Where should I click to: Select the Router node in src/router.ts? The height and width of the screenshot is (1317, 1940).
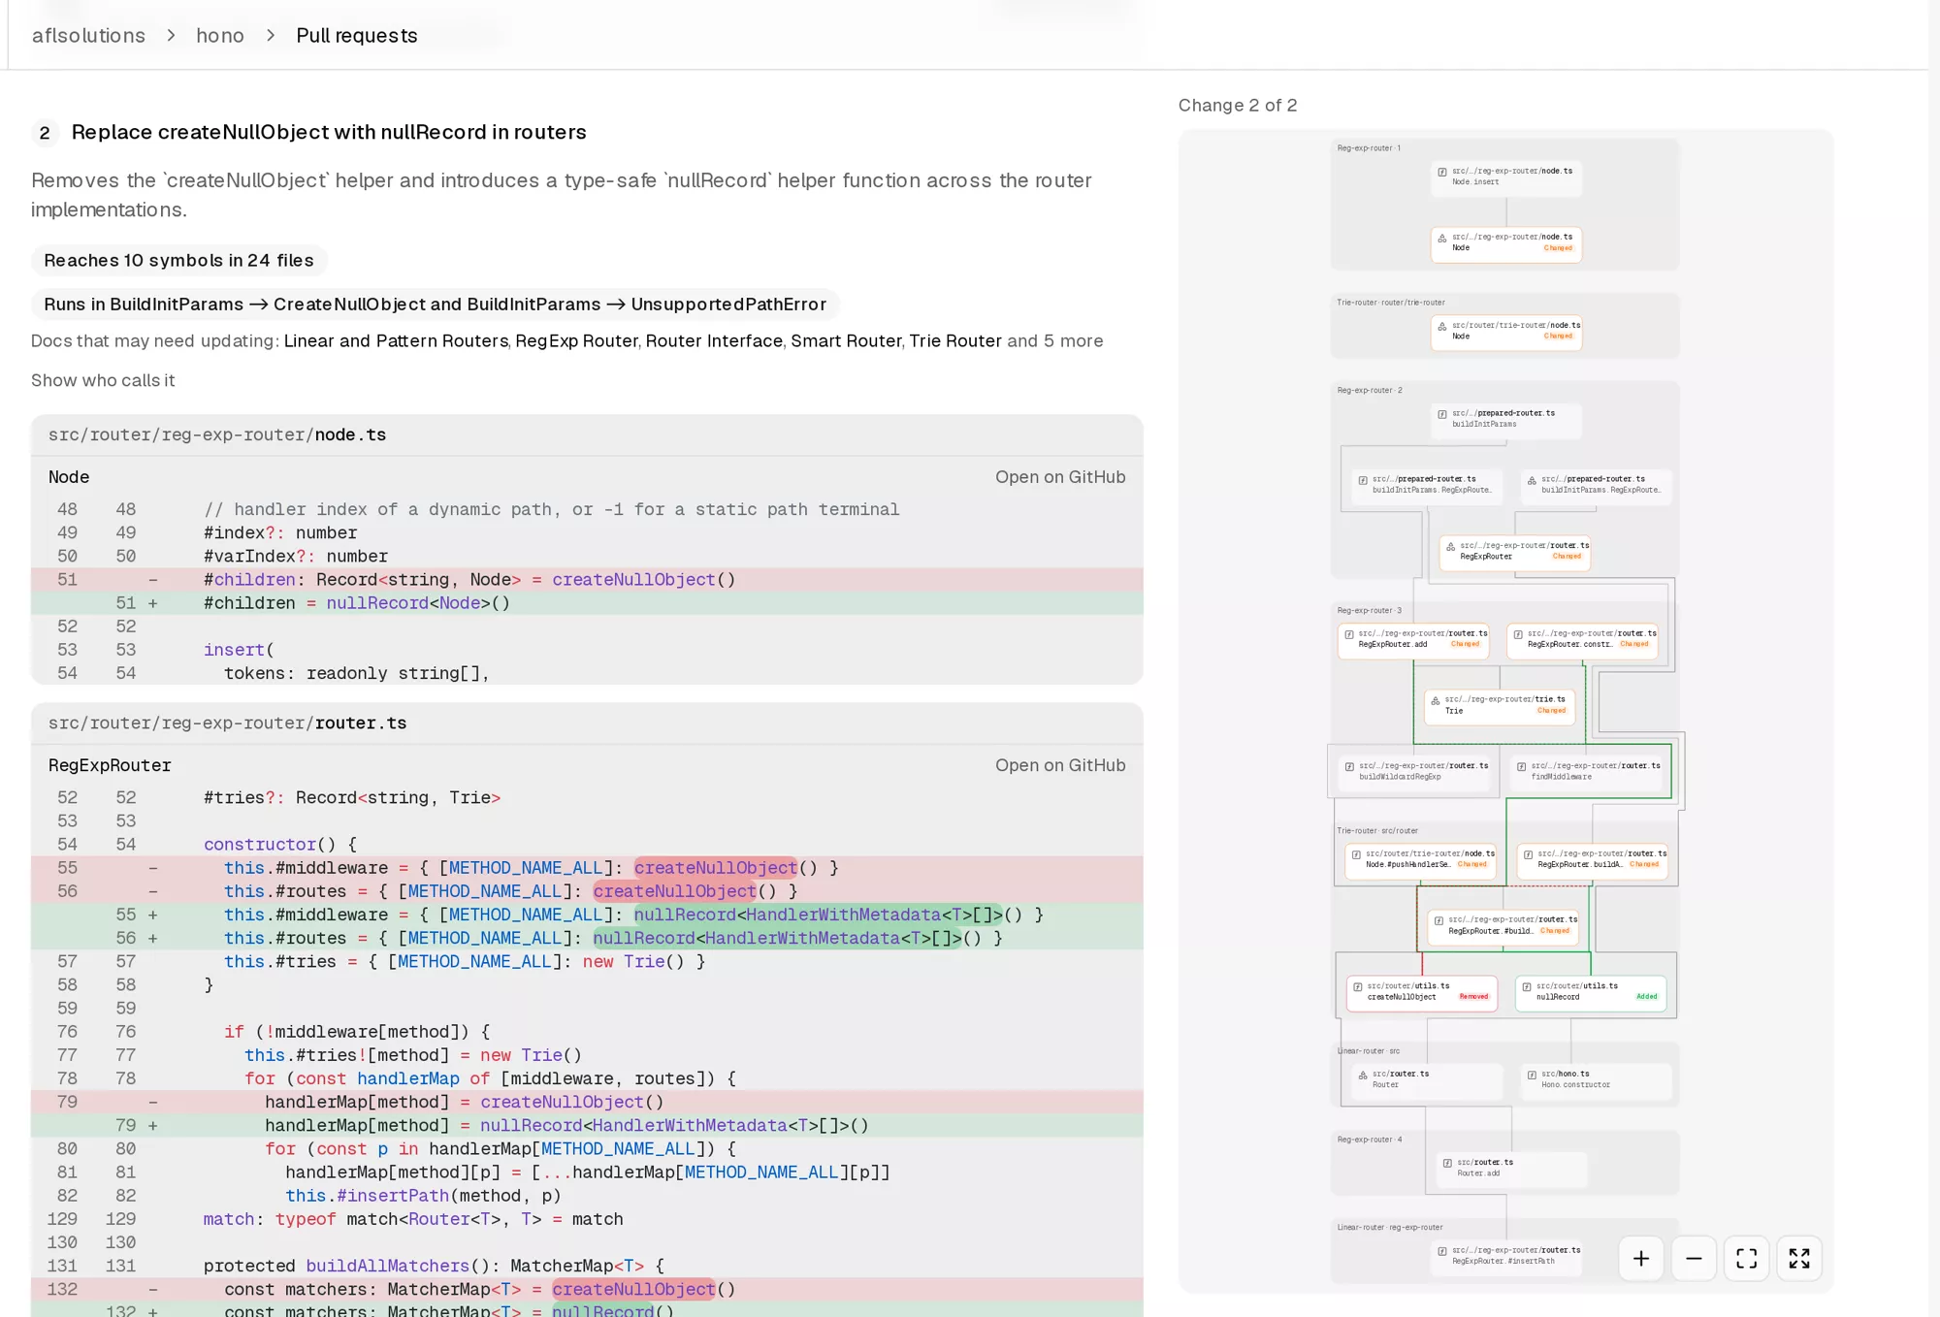pyautogui.click(x=1427, y=1079)
